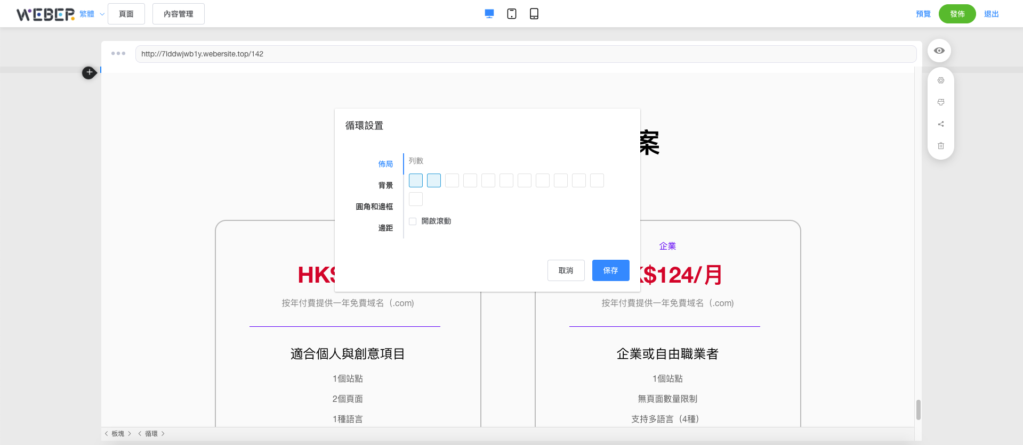Select sixth column-count box
The image size is (1023, 445).
point(506,180)
